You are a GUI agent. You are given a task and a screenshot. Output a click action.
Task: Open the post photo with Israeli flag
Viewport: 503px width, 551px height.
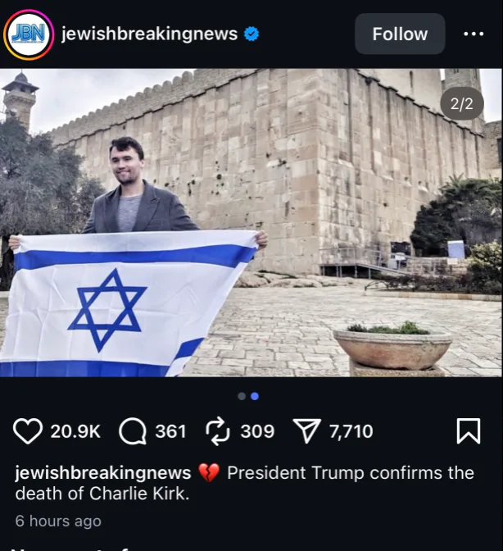click(x=251, y=222)
